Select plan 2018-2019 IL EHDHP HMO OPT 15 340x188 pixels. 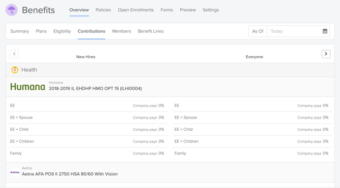coord(95,88)
